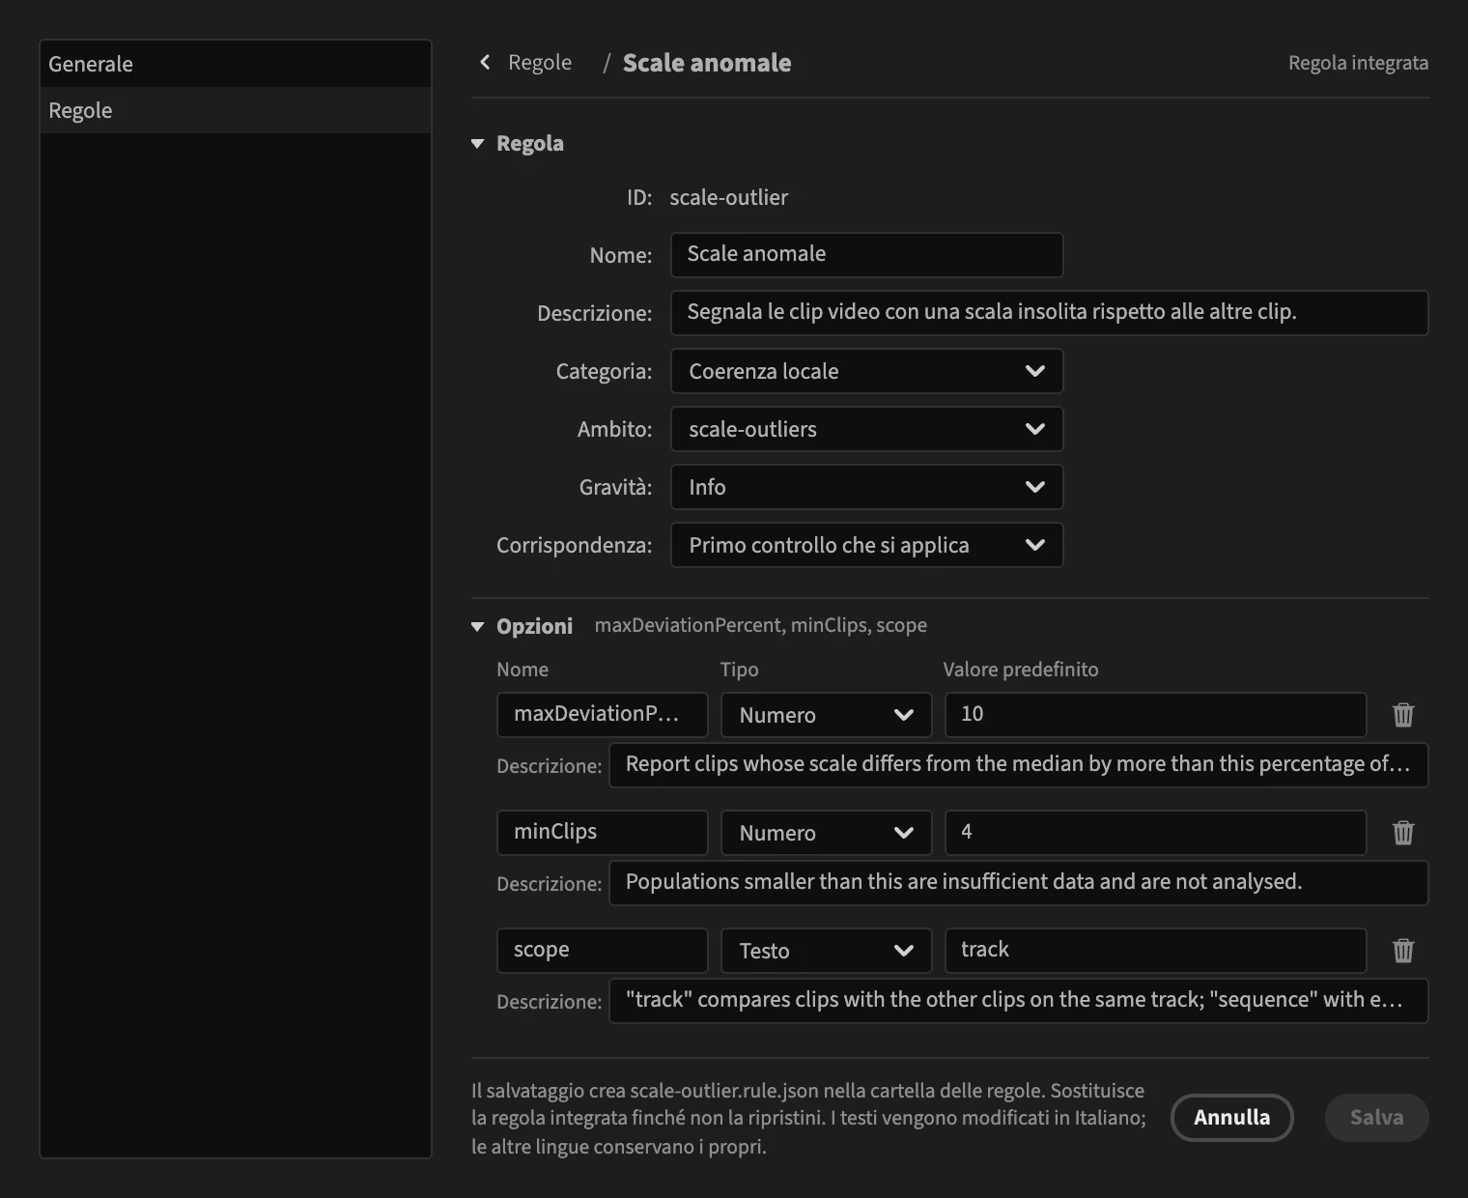The height and width of the screenshot is (1198, 1468).
Task: Click the 'Nome' column header in Opzioni
Action: click(522, 670)
